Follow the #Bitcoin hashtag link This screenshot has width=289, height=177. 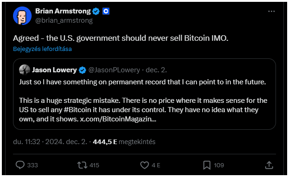[x=78, y=110]
